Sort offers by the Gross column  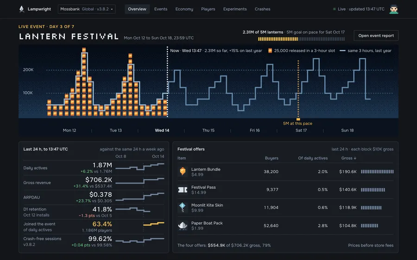(x=348, y=158)
